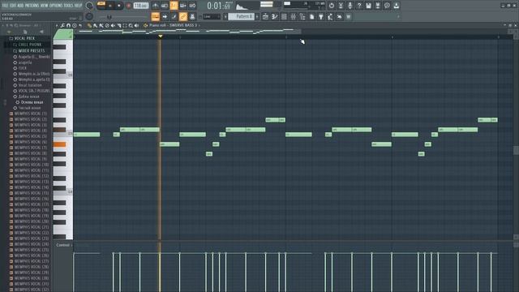The width and height of the screenshot is (519, 292).
Task: Open the FILE menu
Action: (5, 6)
